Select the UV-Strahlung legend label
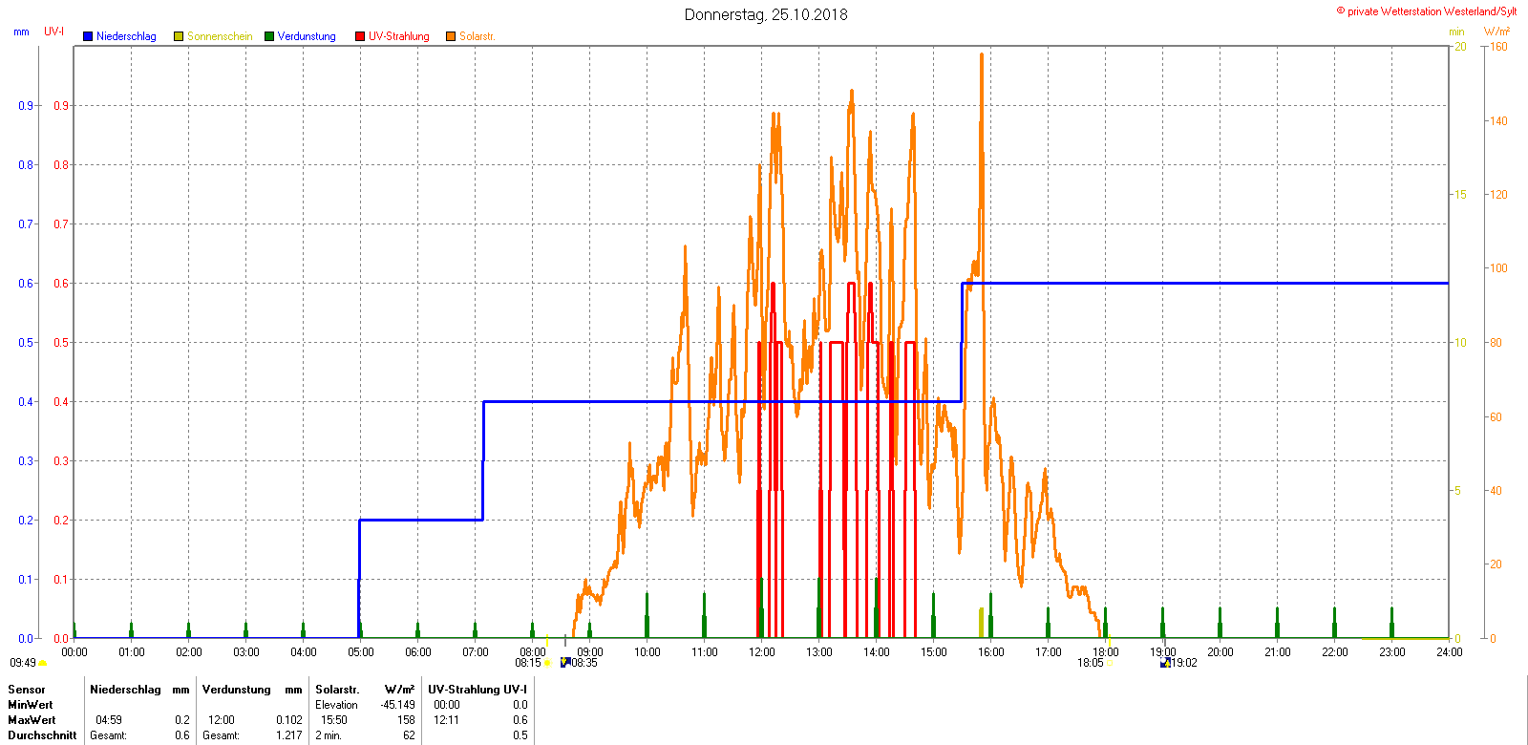 [x=399, y=36]
